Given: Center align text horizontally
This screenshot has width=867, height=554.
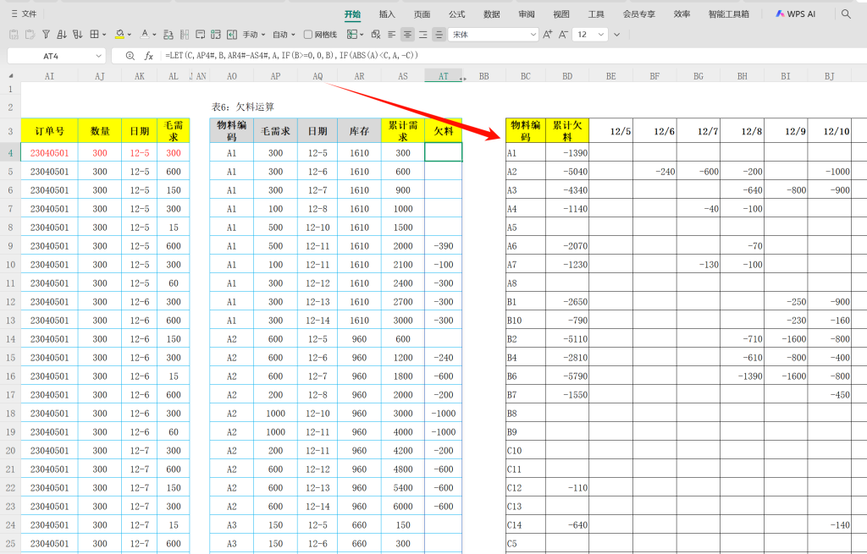Looking at the screenshot, I should 407,34.
